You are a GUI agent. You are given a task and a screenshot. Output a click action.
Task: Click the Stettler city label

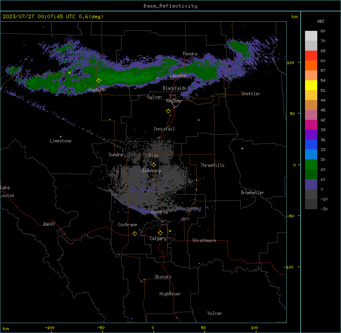tap(251, 94)
